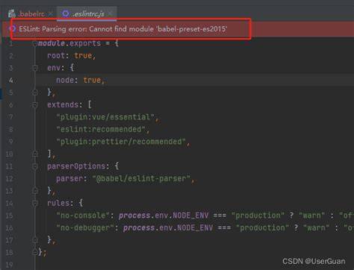354x270 pixels.
Task: Click "production" string on line 15
Action: (x=258, y=216)
